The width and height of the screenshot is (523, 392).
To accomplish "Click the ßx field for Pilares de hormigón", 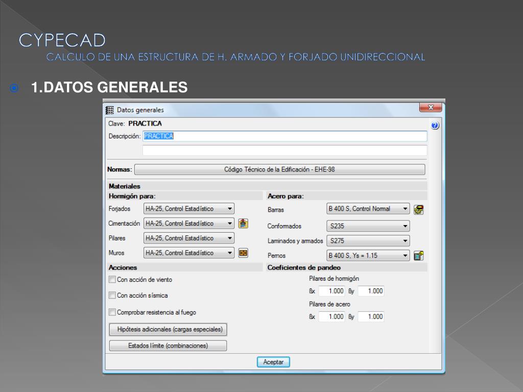I will [331, 291].
